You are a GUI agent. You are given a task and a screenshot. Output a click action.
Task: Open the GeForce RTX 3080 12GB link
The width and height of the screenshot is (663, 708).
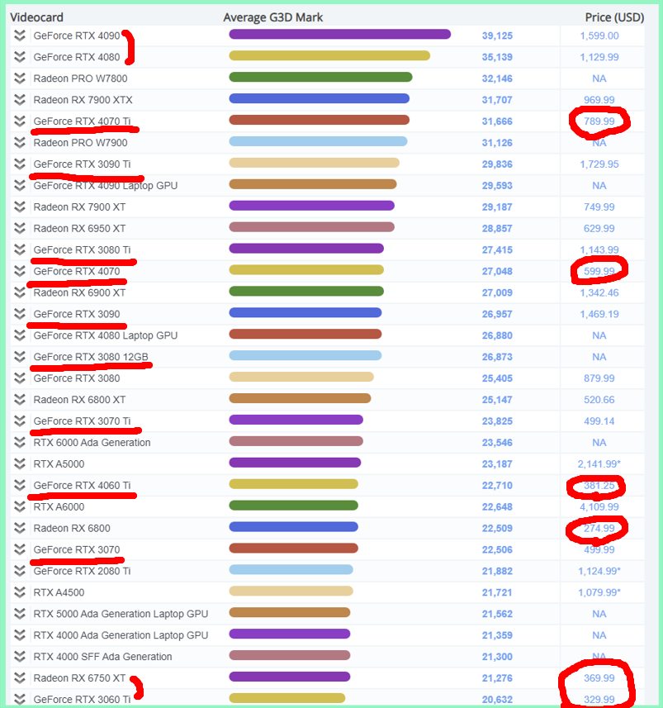coord(91,357)
